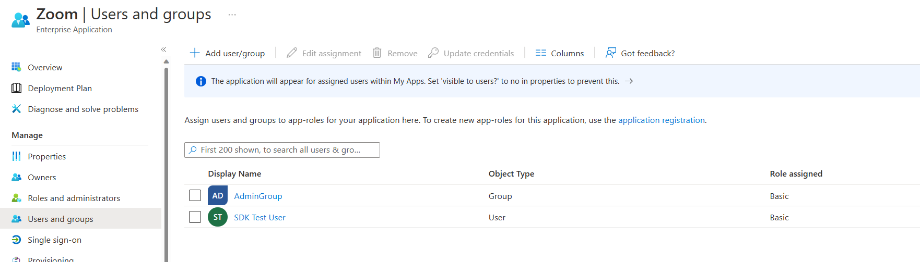The image size is (920, 262).
Task: Click the Edit assignment label
Action: pos(332,53)
